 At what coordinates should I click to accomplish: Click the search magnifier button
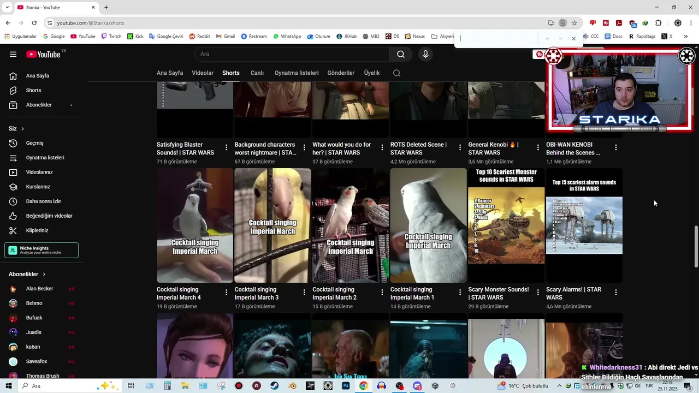pos(401,54)
